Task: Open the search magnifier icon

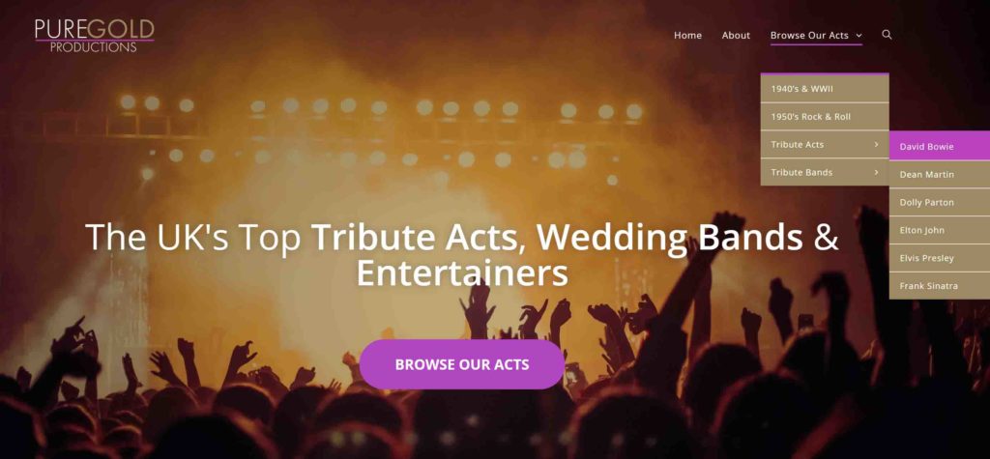Action: point(887,35)
